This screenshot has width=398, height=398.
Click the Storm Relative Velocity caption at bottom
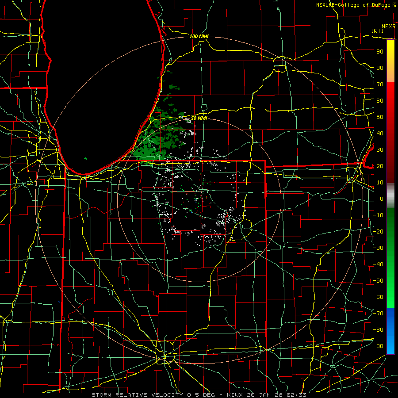[x=199, y=395]
